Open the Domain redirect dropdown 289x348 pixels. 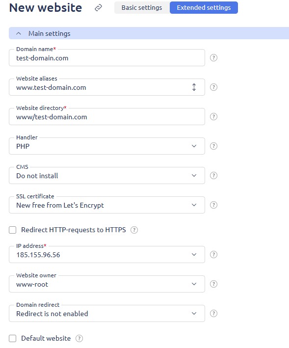coord(106,314)
